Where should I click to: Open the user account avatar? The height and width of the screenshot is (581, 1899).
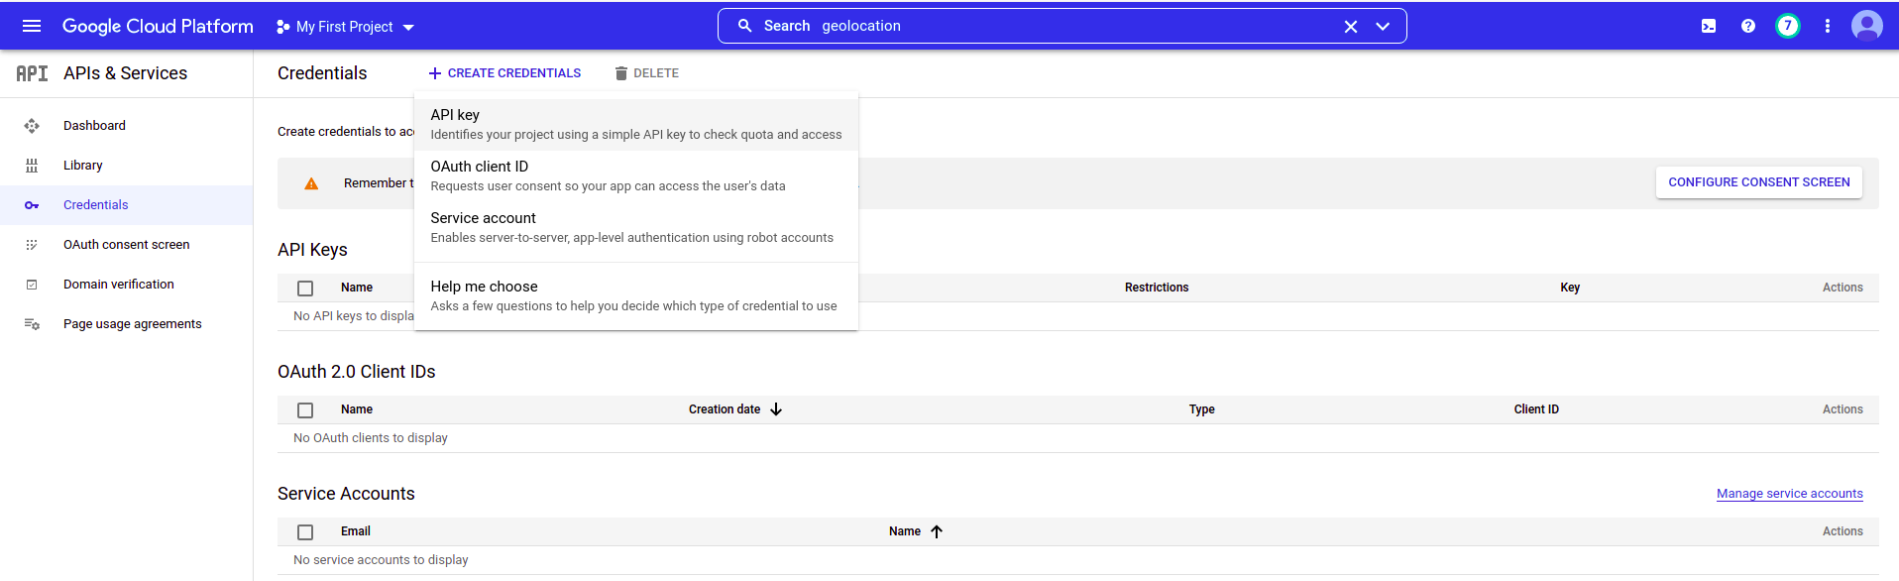pyautogui.click(x=1867, y=26)
